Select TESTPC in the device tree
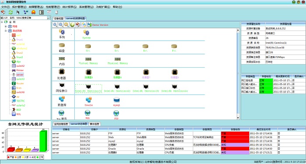This screenshot has height=164, width=306. [x=21, y=101]
